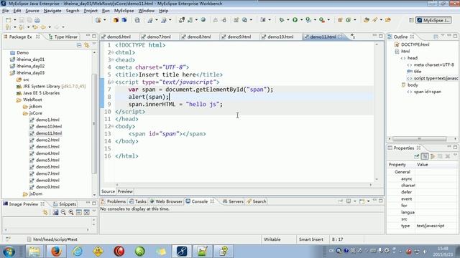Click Back navigation arrow in toolbar
460x258 pixels.
(43, 27)
